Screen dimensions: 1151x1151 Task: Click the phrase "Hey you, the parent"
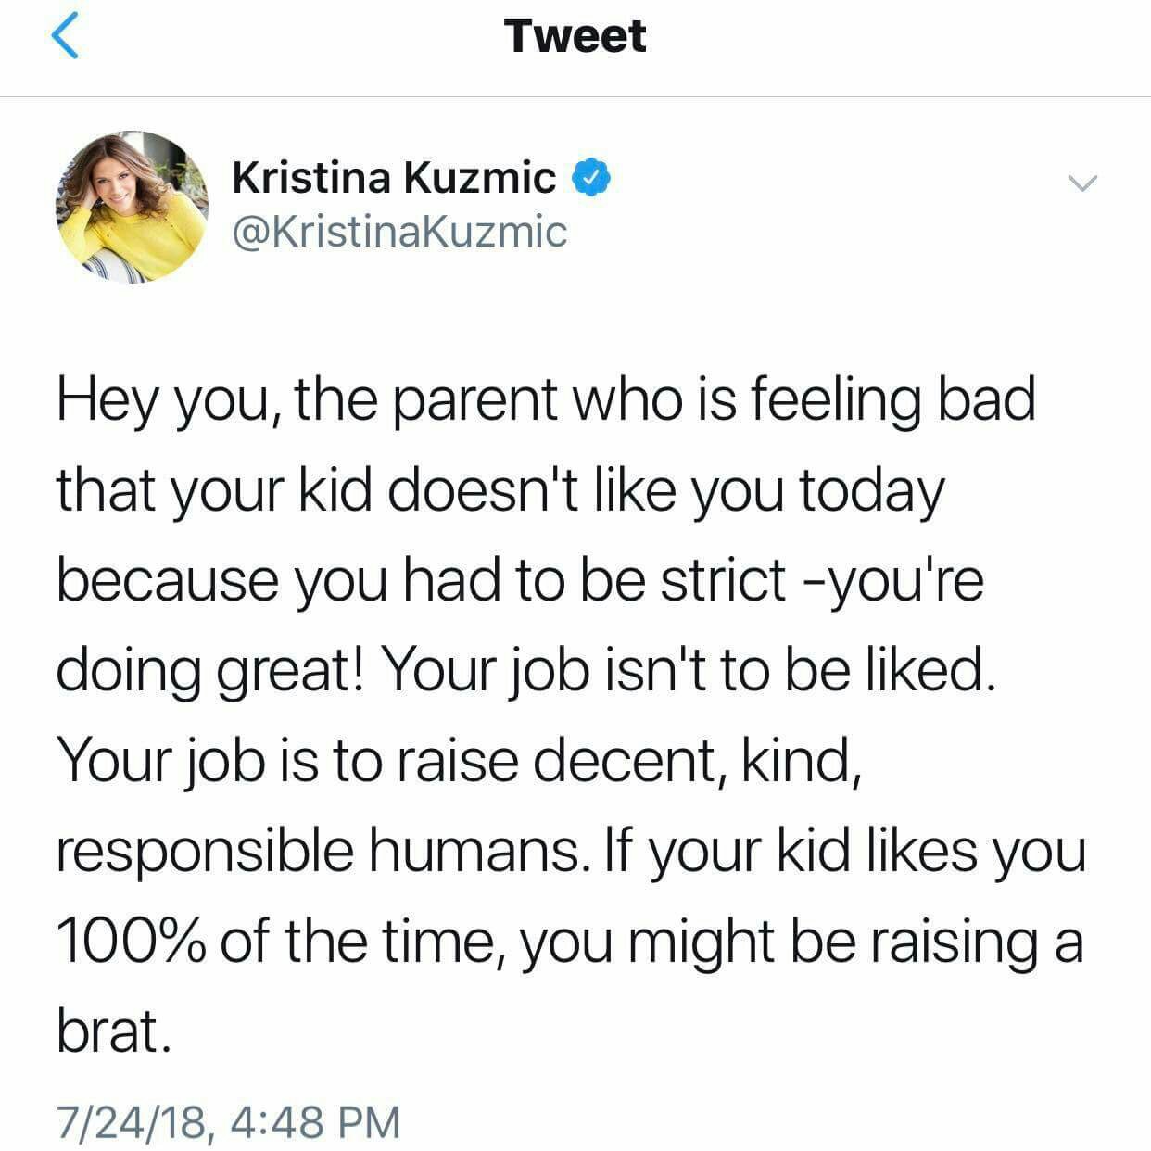(x=308, y=400)
